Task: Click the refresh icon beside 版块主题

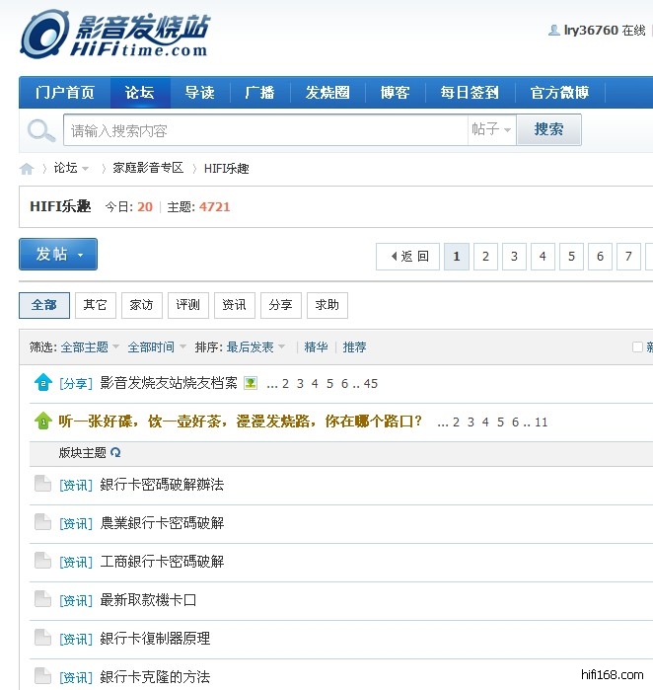Action: point(115,453)
